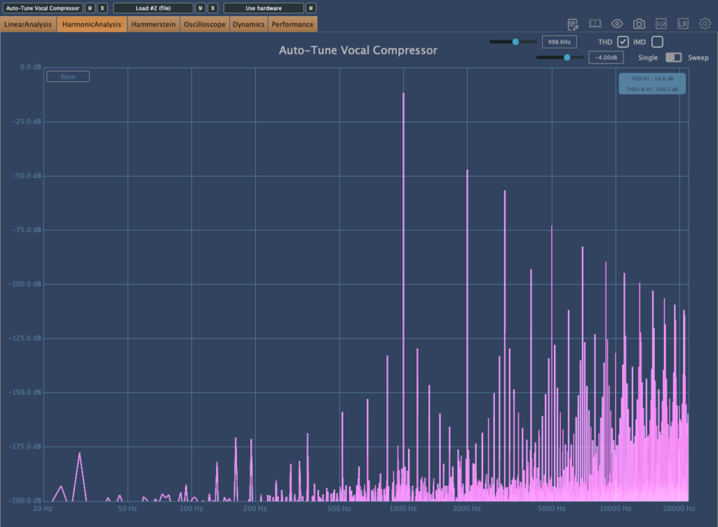Screen dimensions: 718x527
Task: Click the 500 Hz axis label
Action: (339, 509)
